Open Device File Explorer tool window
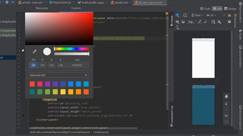Viewport: 243px width, 136px height. tap(240, 117)
